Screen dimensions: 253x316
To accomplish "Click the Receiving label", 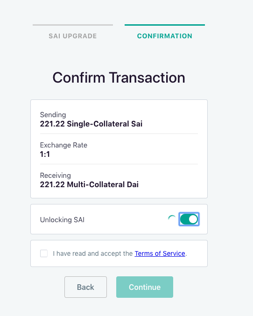I will [56, 176].
